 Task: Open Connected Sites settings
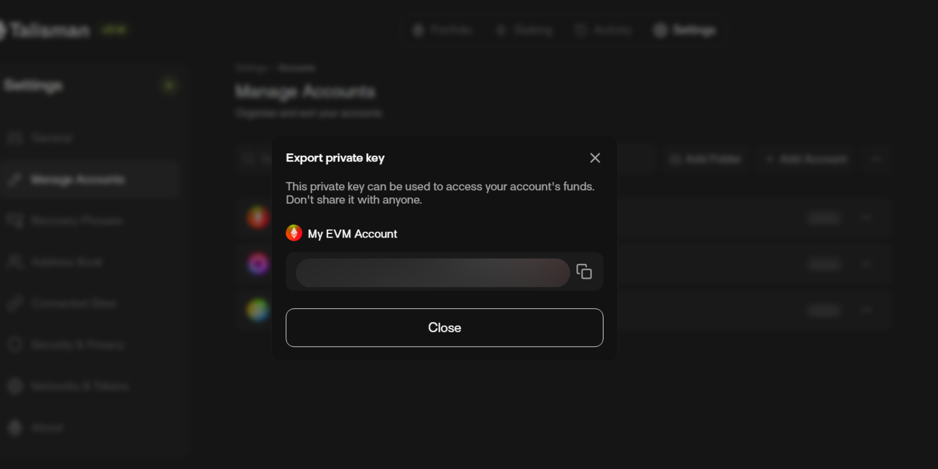tap(73, 303)
